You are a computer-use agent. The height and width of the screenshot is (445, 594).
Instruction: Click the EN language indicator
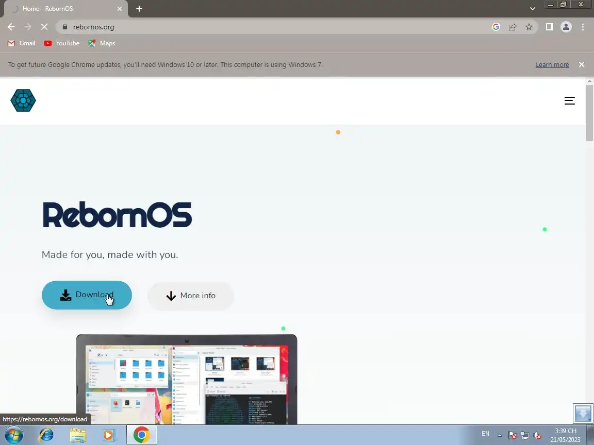click(x=485, y=434)
